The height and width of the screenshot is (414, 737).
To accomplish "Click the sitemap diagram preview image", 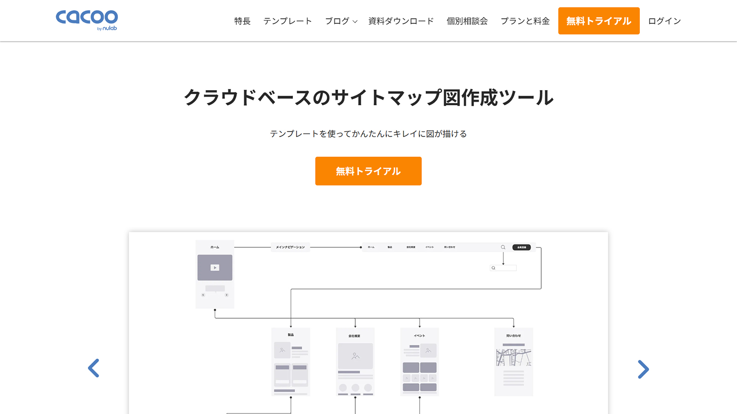I will (x=368, y=323).
